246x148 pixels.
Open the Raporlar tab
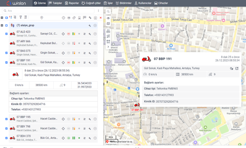tap(72, 3)
